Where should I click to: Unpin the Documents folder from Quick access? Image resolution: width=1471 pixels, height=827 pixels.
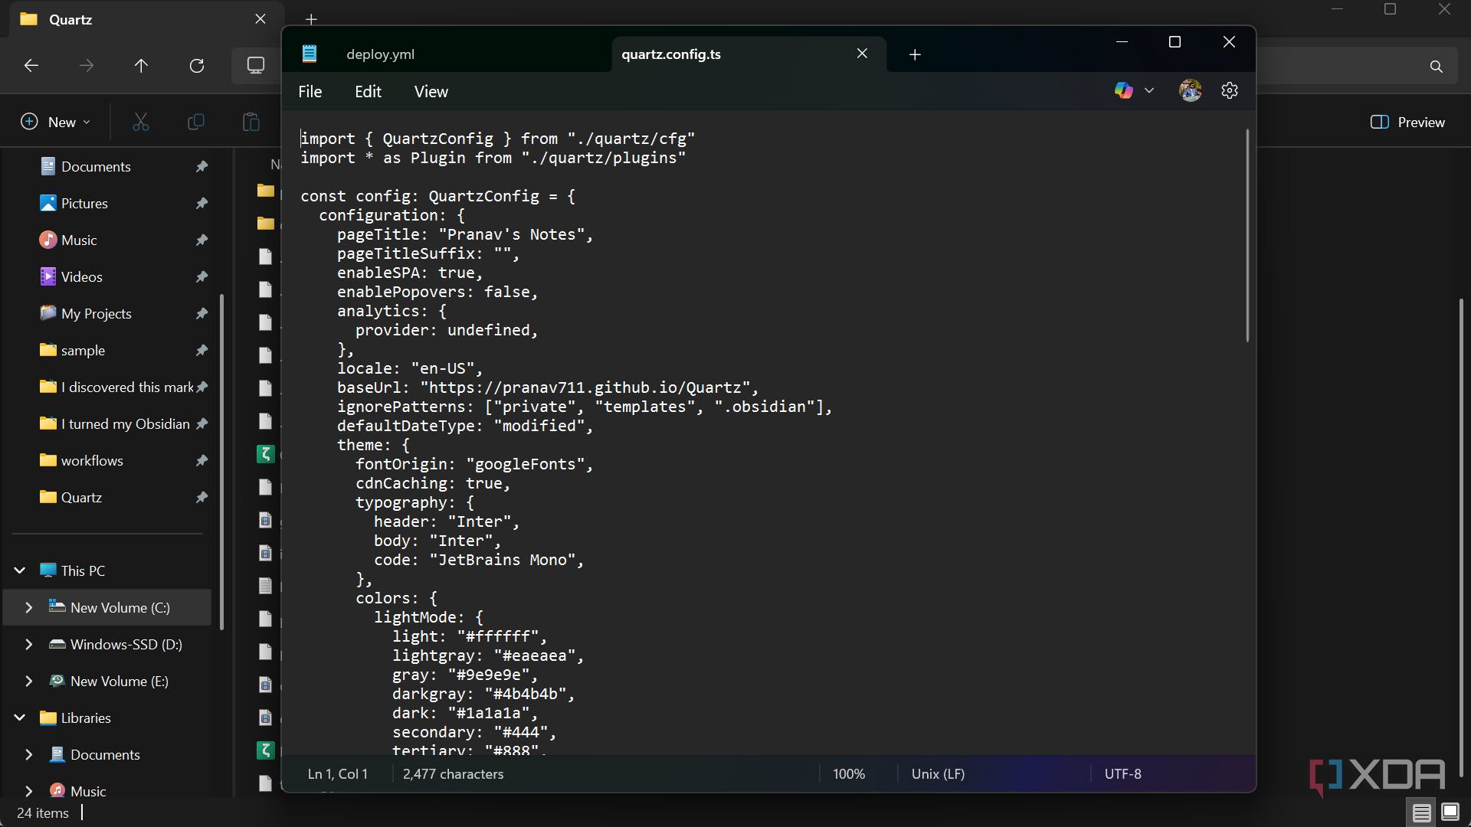pyautogui.click(x=201, y=166)
